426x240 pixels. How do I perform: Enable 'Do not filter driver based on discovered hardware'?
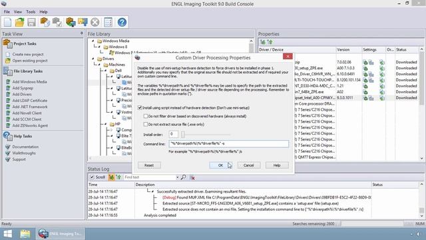[146, 116]
